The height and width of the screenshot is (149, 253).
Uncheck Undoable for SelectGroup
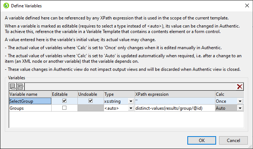[x=90, y=101]
